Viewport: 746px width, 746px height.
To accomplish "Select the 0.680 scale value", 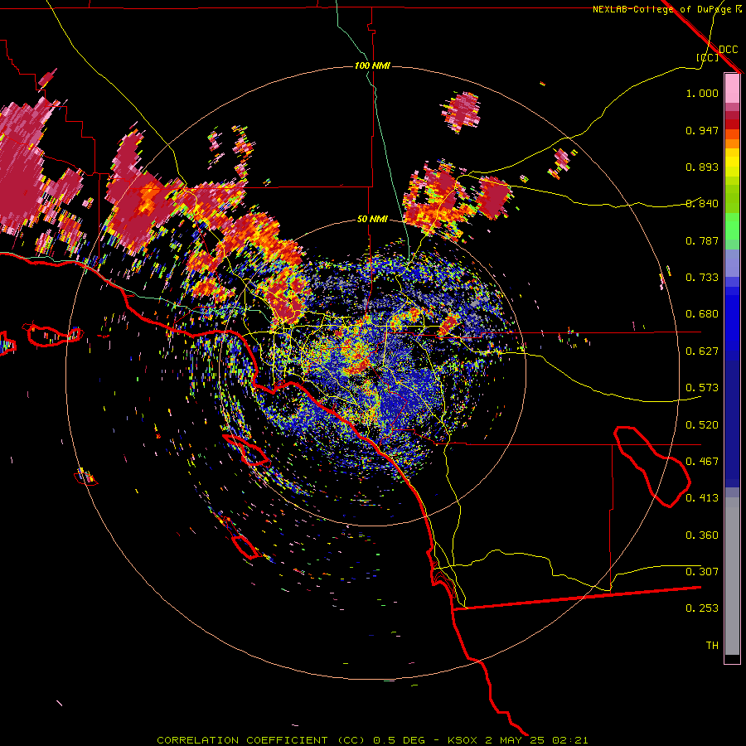I will coord(702,314).
